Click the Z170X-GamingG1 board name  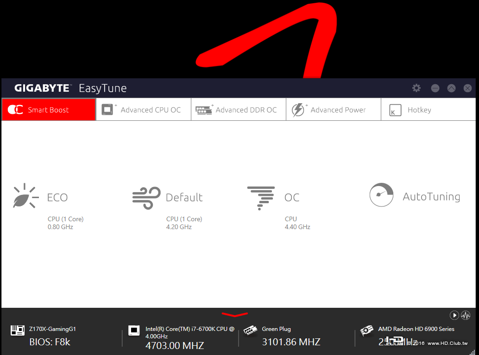[52, 329]
